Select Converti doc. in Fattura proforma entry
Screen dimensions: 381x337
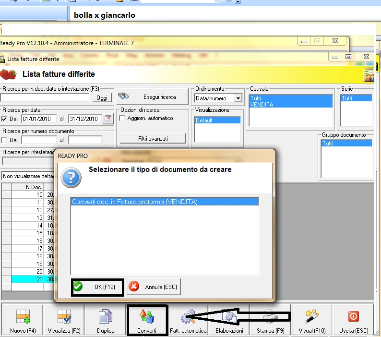coord(165,202)
